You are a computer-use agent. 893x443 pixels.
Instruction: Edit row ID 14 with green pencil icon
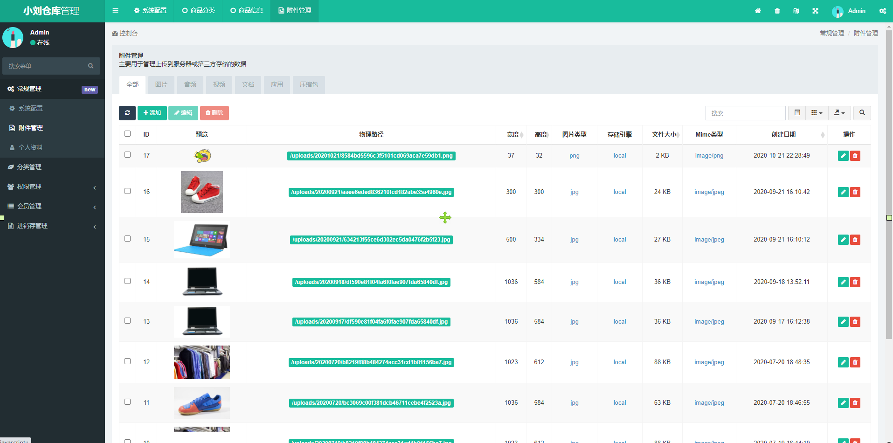[843, 282]
